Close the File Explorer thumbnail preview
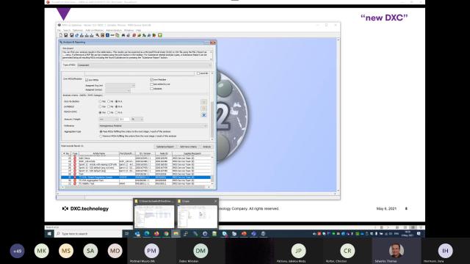This screenshot has height=264, width=470. pyautogui.click(x=215, y=201)
